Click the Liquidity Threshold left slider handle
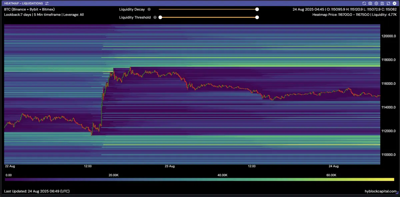The width and height of the screenshot is (400, 197). [160, 17]
